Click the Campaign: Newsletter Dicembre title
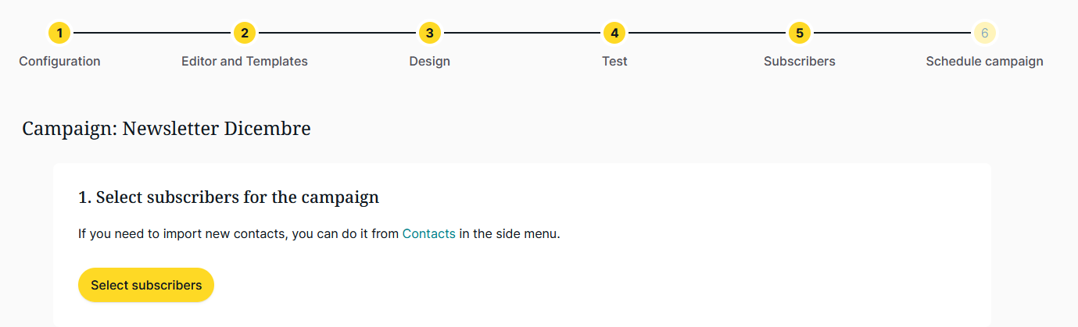This screenshot has height=327, width=1078. coord(167,129)
